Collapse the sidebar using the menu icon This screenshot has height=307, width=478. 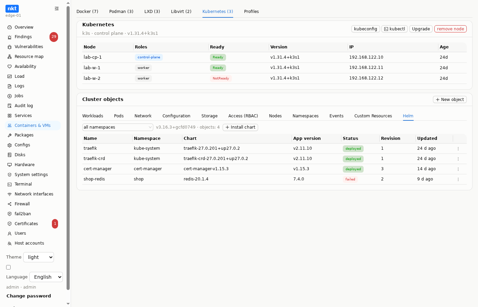point(57,9)
